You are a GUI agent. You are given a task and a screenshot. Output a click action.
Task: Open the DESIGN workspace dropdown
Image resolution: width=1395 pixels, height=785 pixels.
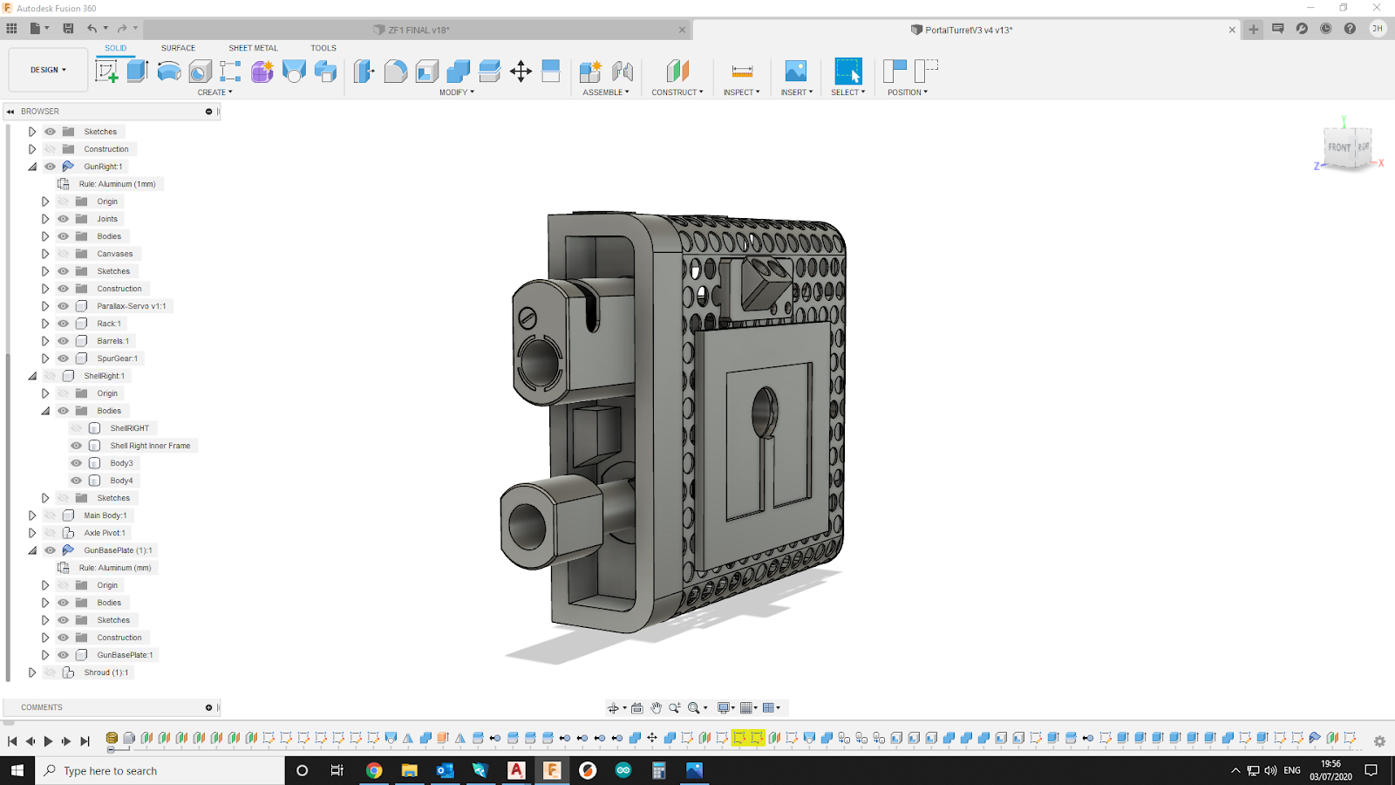click(x=49, y=70)
